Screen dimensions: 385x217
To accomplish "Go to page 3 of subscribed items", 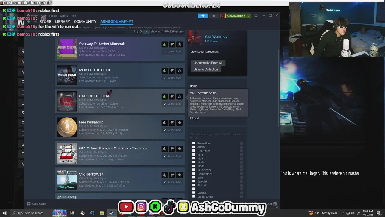I will pos(141,31).
